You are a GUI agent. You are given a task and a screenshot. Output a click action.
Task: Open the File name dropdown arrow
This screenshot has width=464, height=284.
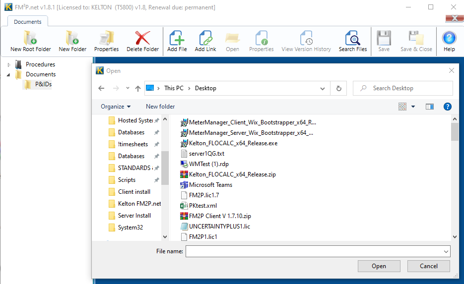click(446, 251)
